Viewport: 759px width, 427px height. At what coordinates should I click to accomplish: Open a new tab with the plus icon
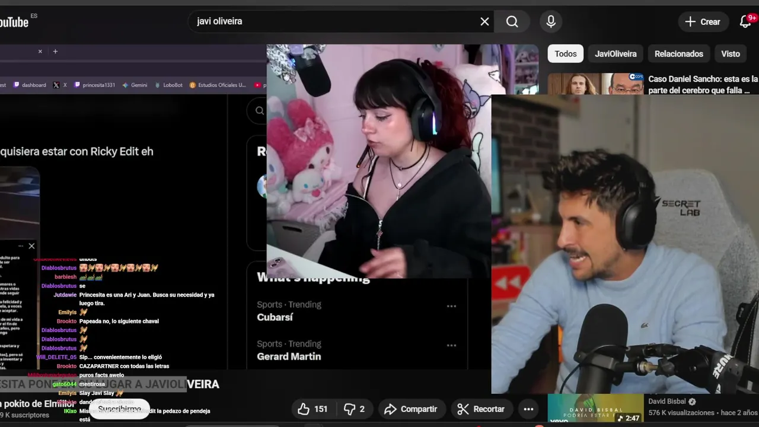click(55, 52)
